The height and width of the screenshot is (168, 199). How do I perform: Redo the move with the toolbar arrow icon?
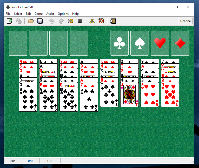pos(61,21)
